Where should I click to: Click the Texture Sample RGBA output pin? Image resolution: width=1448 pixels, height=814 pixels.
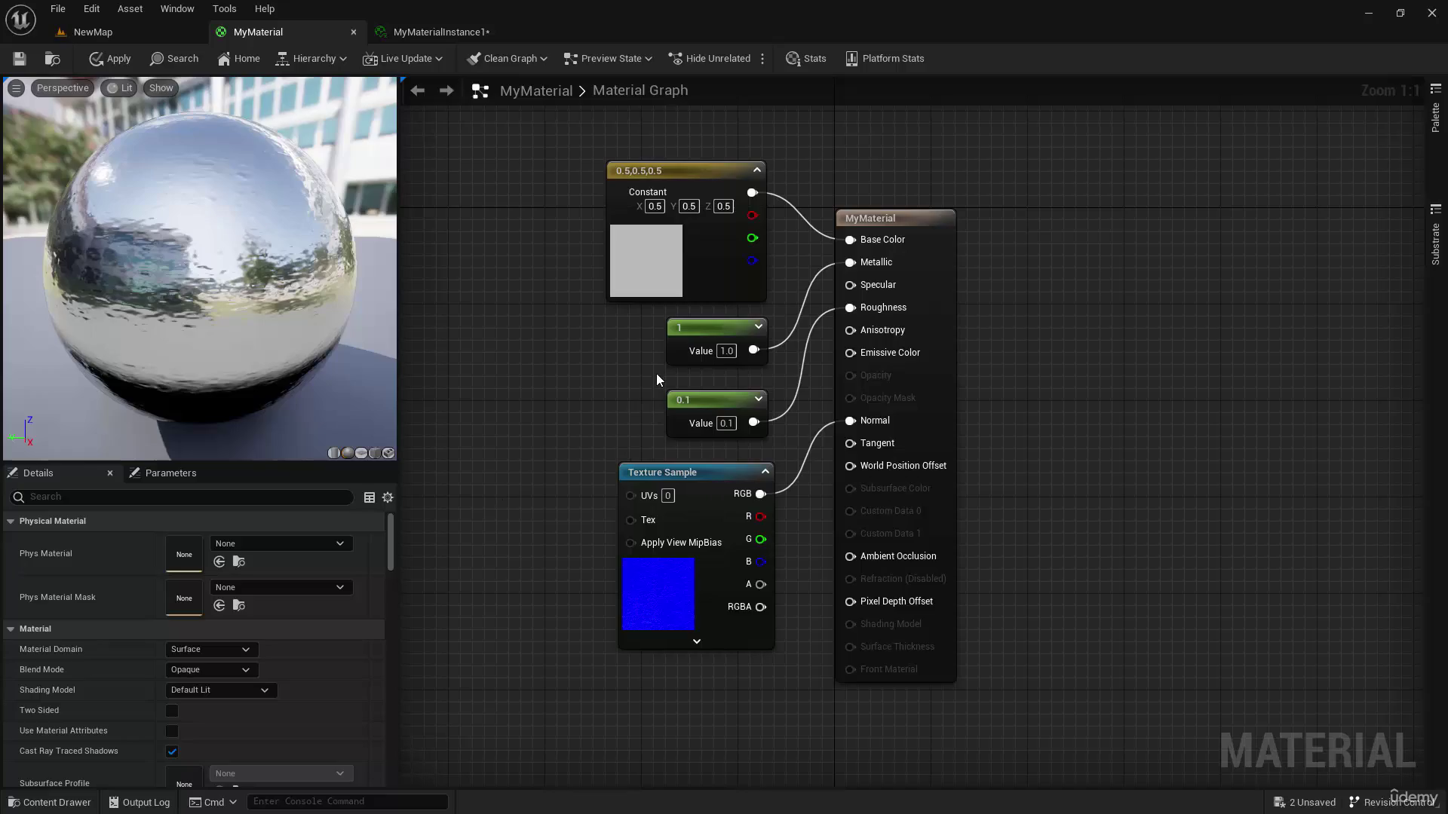761,607
